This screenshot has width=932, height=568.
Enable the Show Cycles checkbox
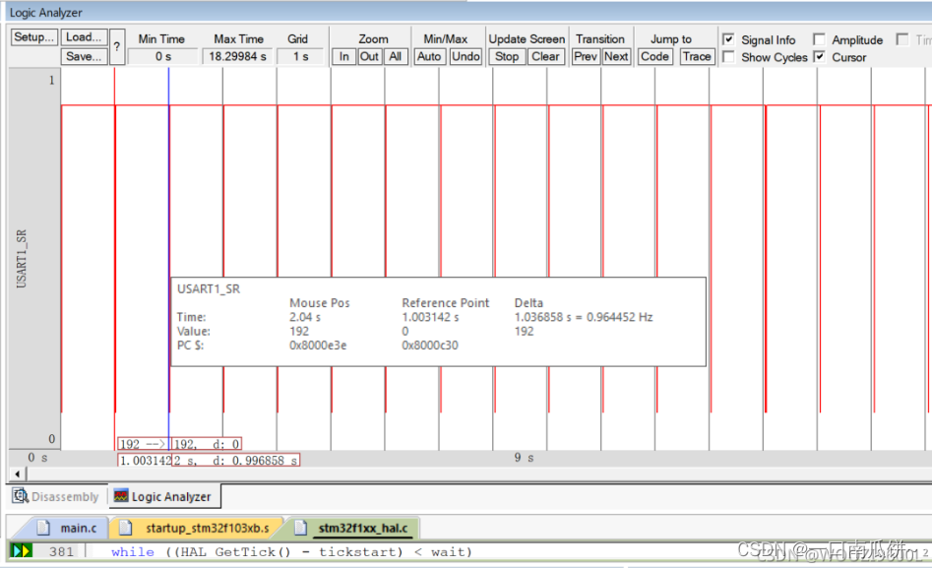[x=728, y=57]
